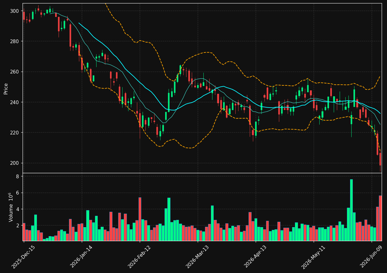This screenshot has height=273, width=387.
Task: Click the 2026-May-11 date label
Action: 313,257
